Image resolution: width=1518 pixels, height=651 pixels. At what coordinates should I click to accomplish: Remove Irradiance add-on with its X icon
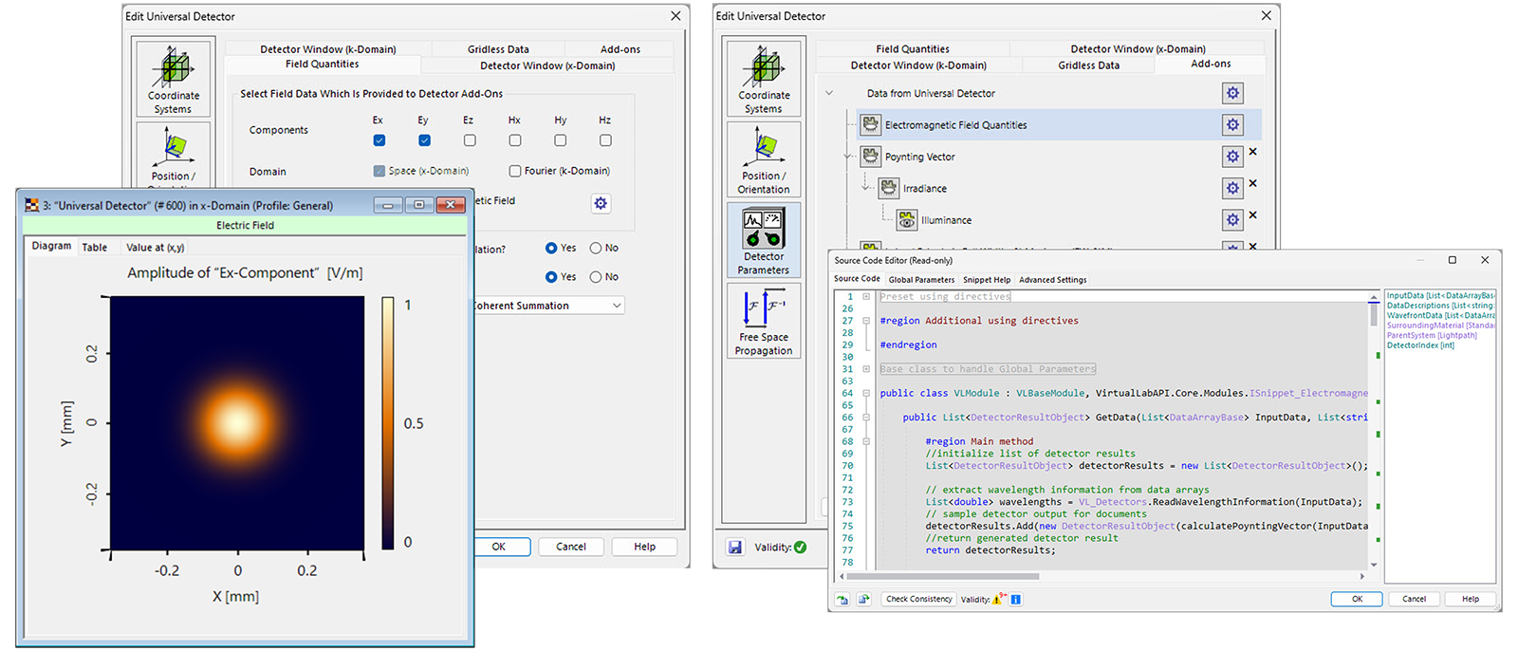pos(1252,183)
